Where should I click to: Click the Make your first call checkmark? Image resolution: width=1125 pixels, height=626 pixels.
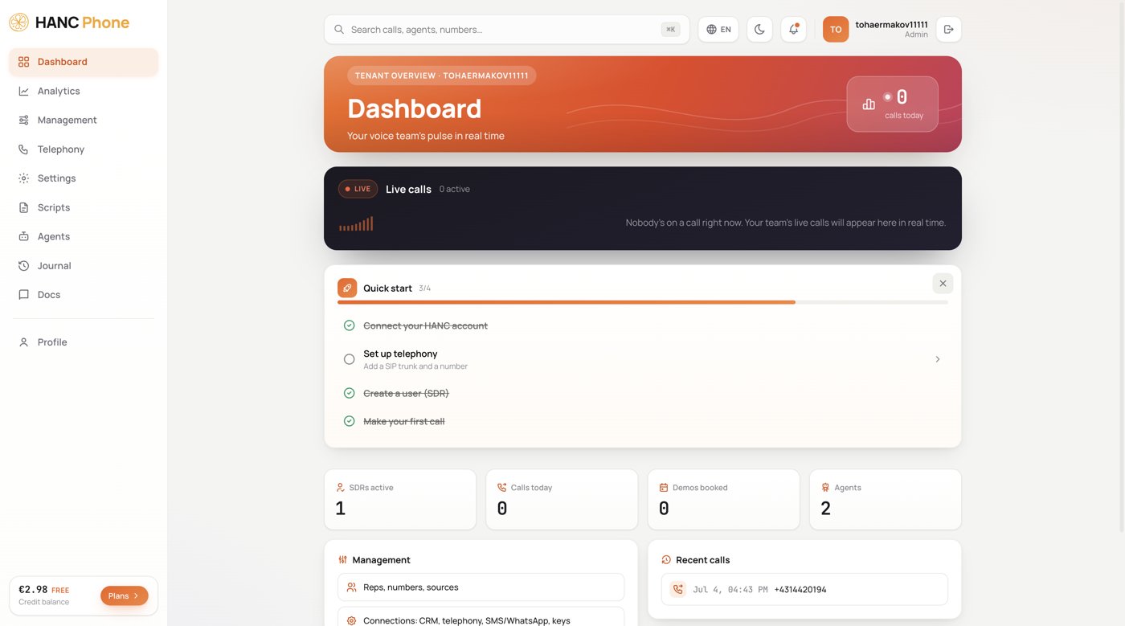click(349, 421)
